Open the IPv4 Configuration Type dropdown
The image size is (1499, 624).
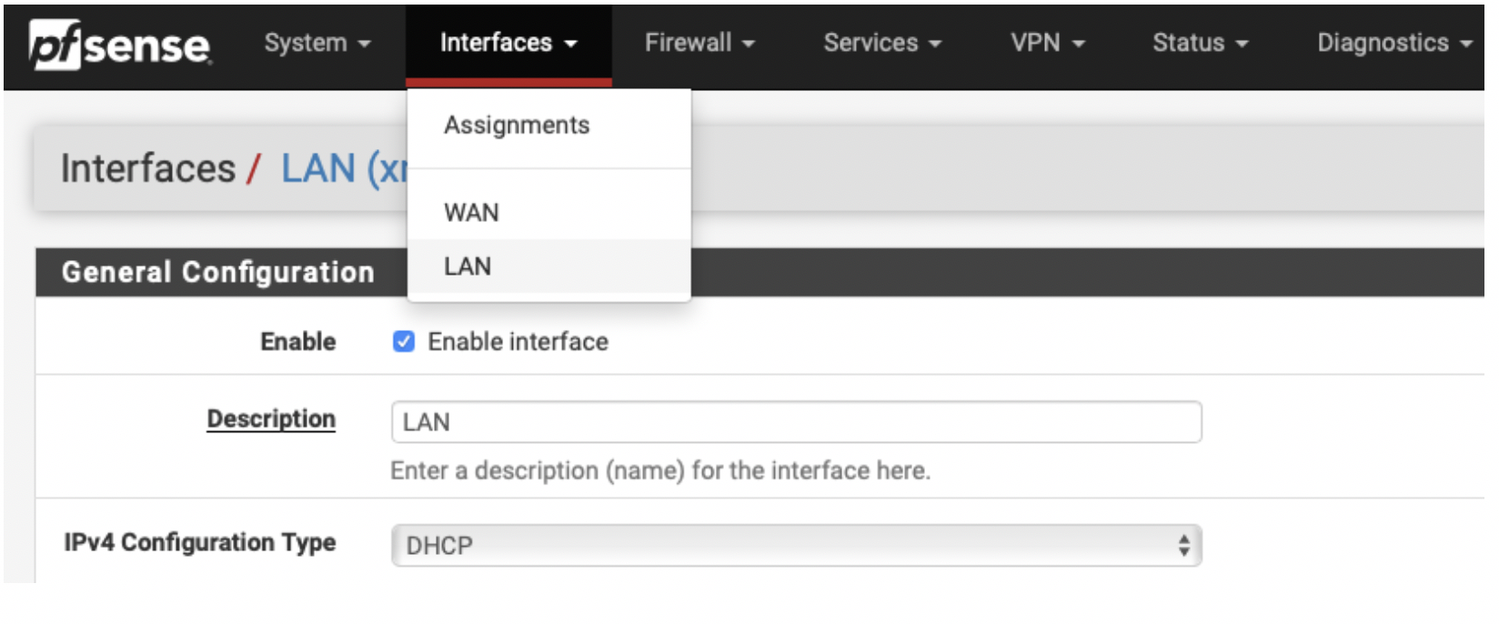click(796, 546)
